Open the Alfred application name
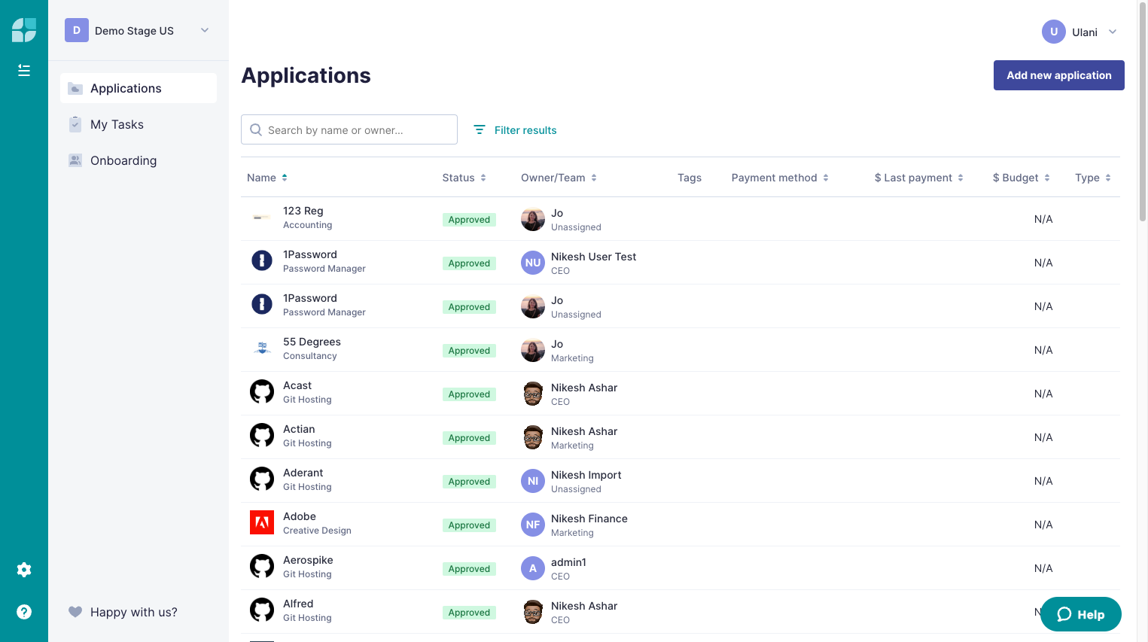The width and height of the screenshot is (1148, 642). [x=298, y=604]
